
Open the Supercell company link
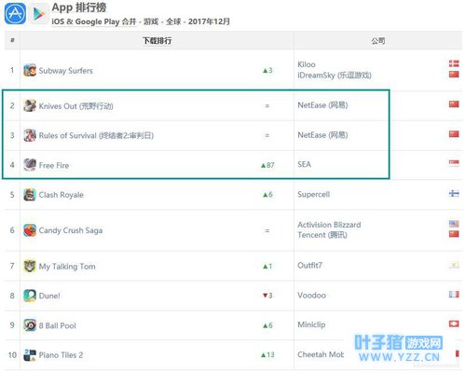pyautogui.click(x=313, y=194)
